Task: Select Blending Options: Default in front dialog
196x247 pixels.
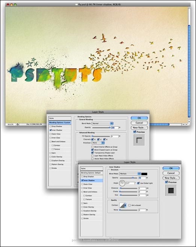Action: click(x=92, y=173)
